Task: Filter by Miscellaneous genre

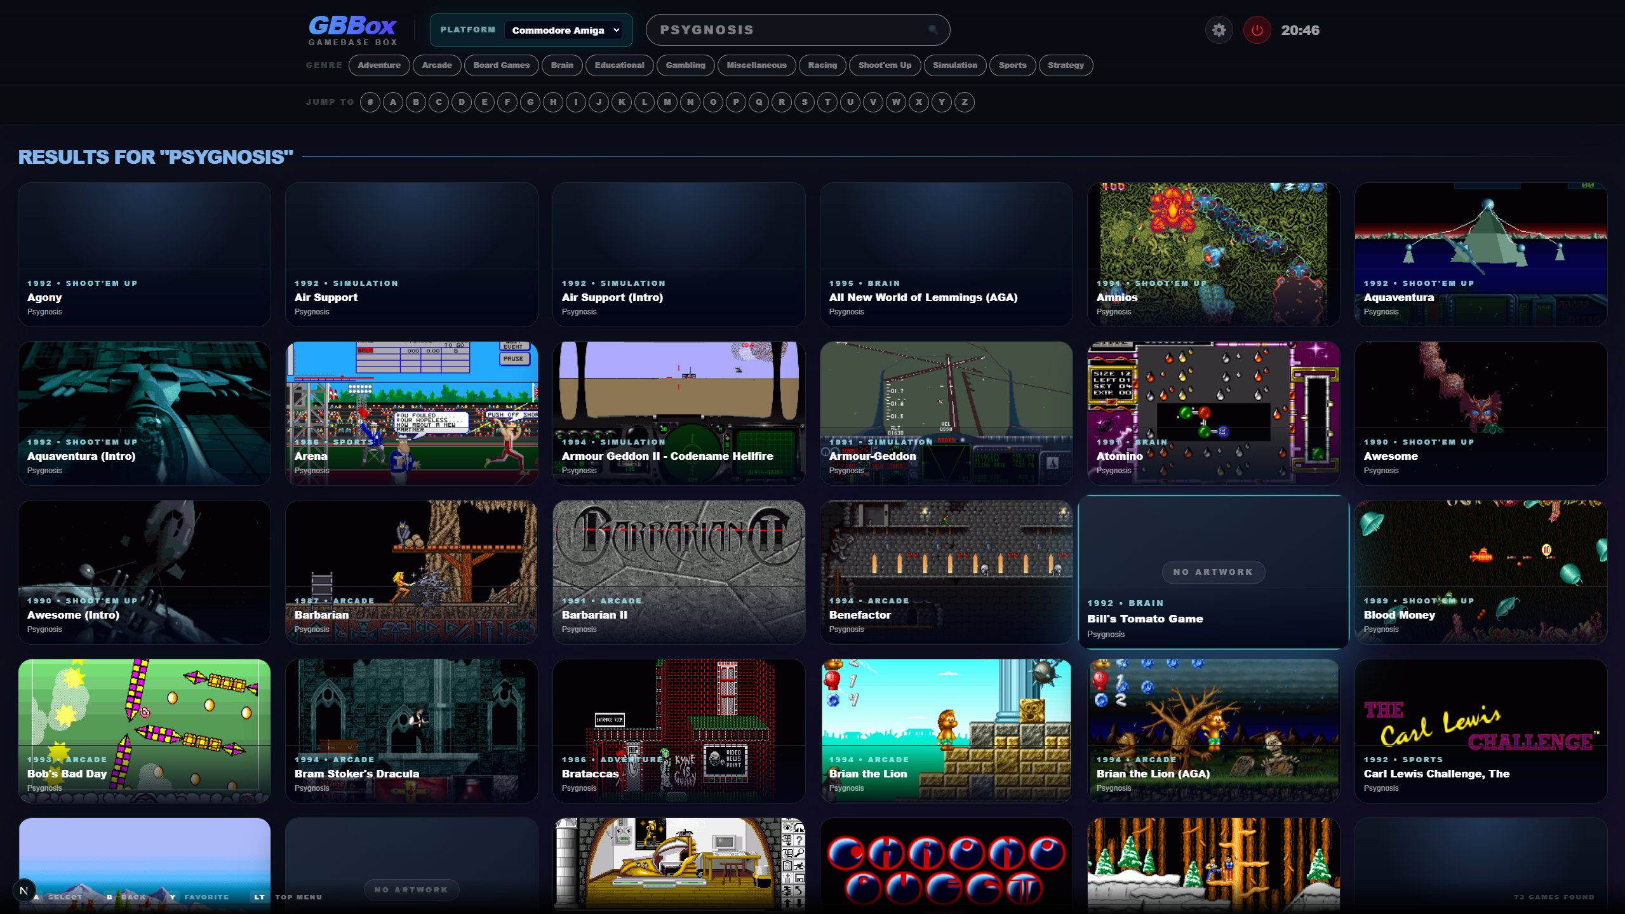Action: click(756, 65)
